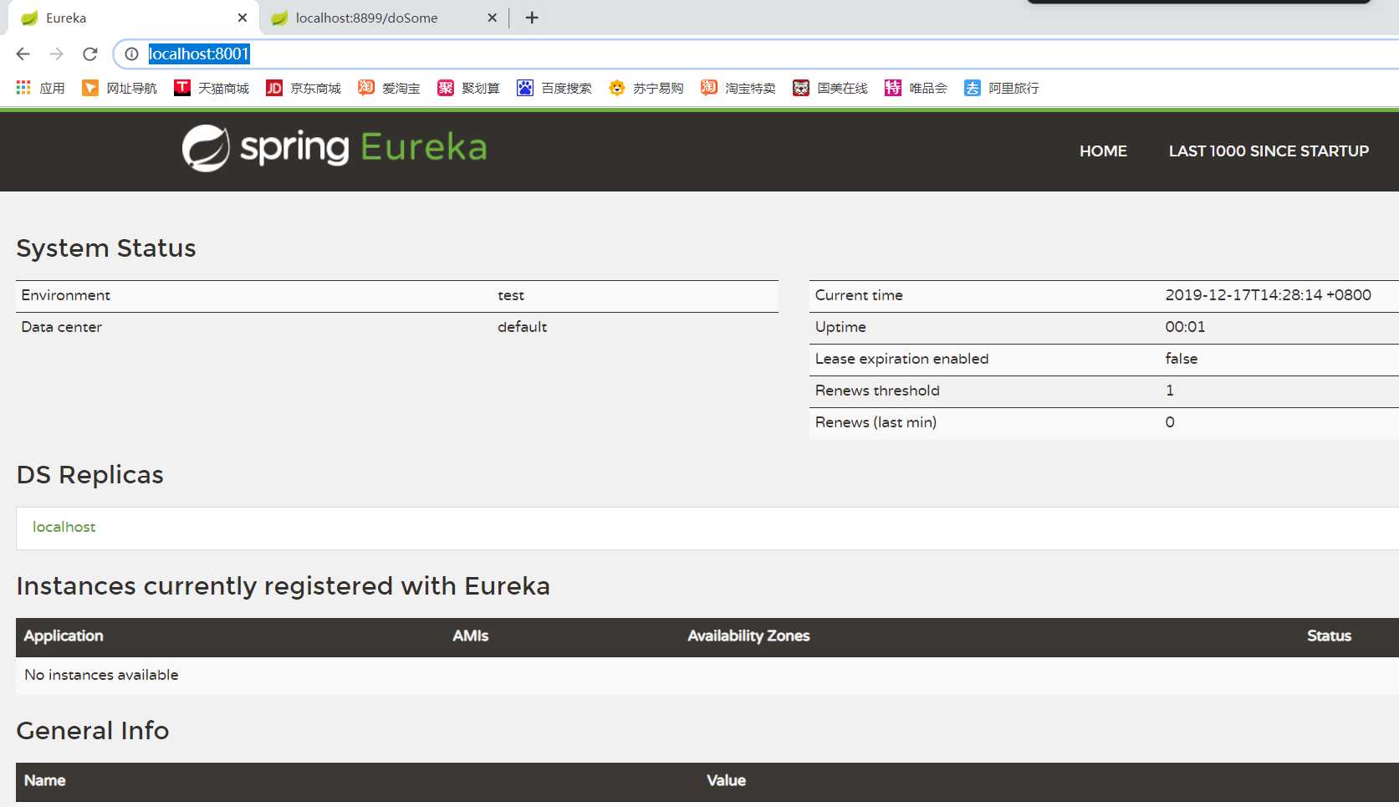Open the 网址导航 bookmark
Viewport: 1399px width, 807px height.
point(120,88)
